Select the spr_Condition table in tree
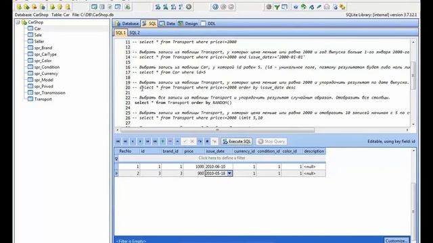433x243 pixels. coord(47,67)
